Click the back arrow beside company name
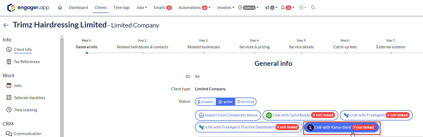 point(6,25)
